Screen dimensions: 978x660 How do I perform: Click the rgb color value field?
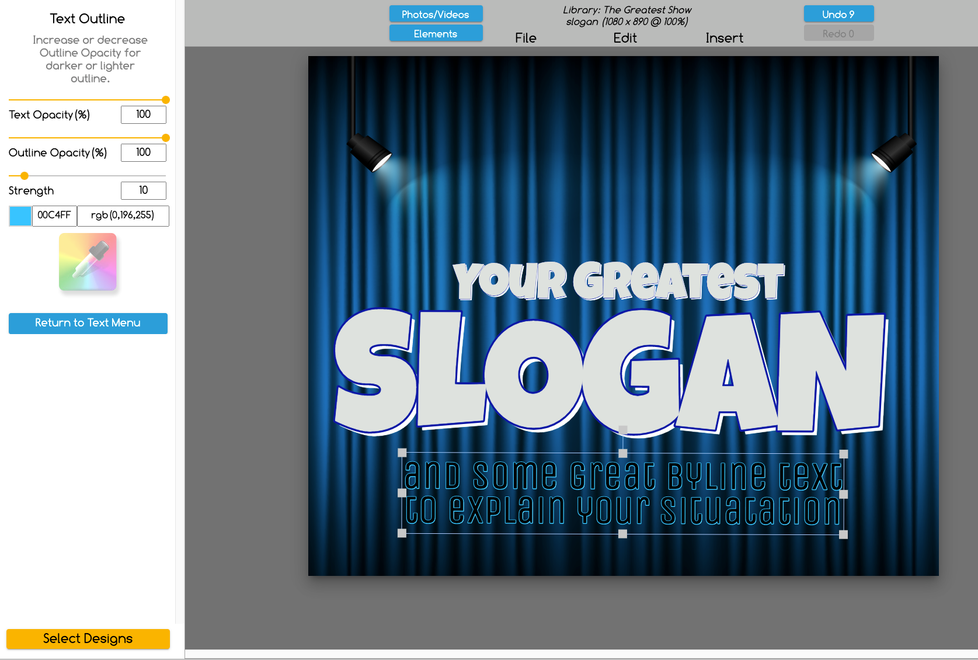click(x=123, y=216)
